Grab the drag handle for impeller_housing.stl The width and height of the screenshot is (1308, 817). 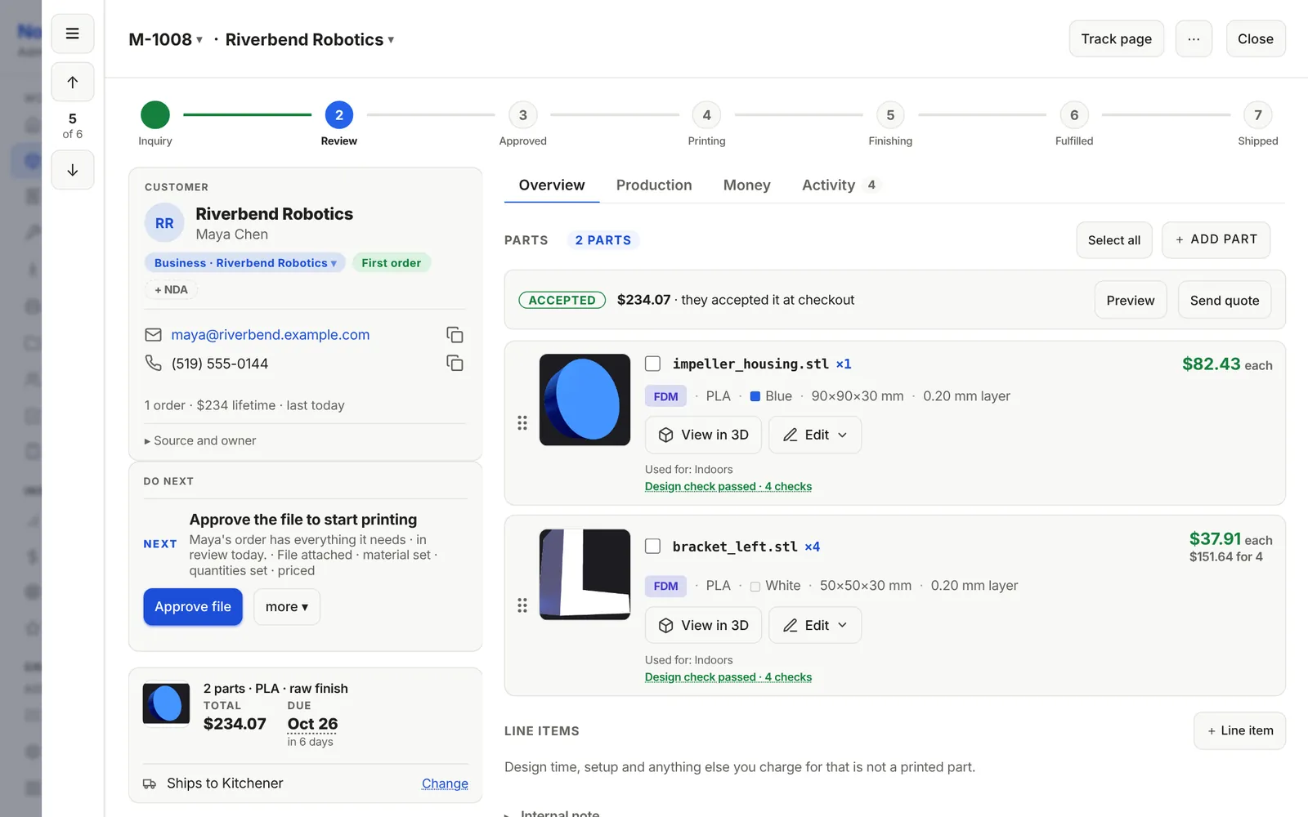coord(522,423)
